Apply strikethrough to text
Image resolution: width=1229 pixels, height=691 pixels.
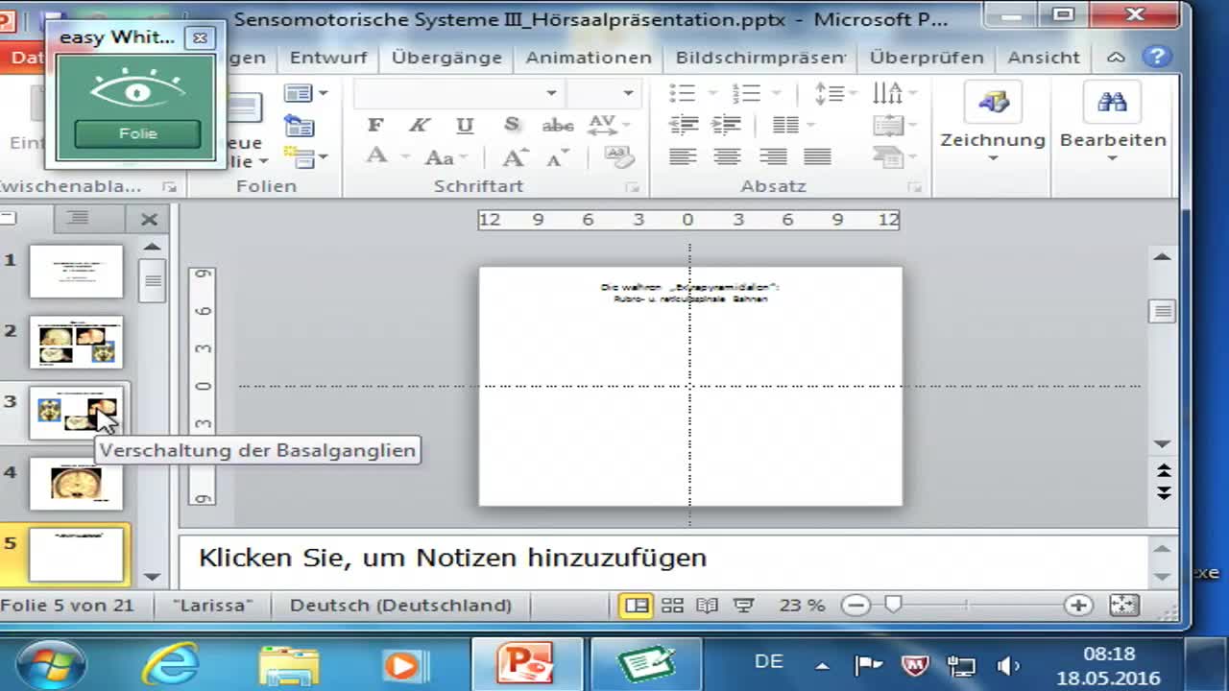pyautogui.click(x=559, y=125)
